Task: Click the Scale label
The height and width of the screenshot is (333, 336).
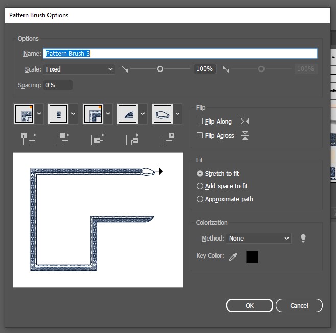Action: 33,69
